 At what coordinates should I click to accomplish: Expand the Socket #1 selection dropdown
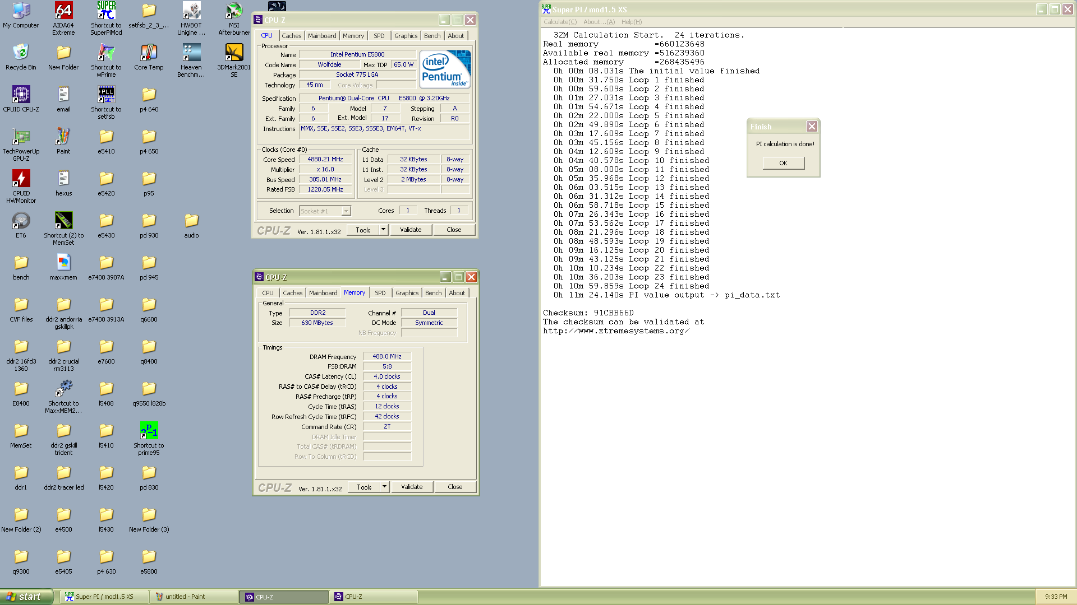click(346, 211)
